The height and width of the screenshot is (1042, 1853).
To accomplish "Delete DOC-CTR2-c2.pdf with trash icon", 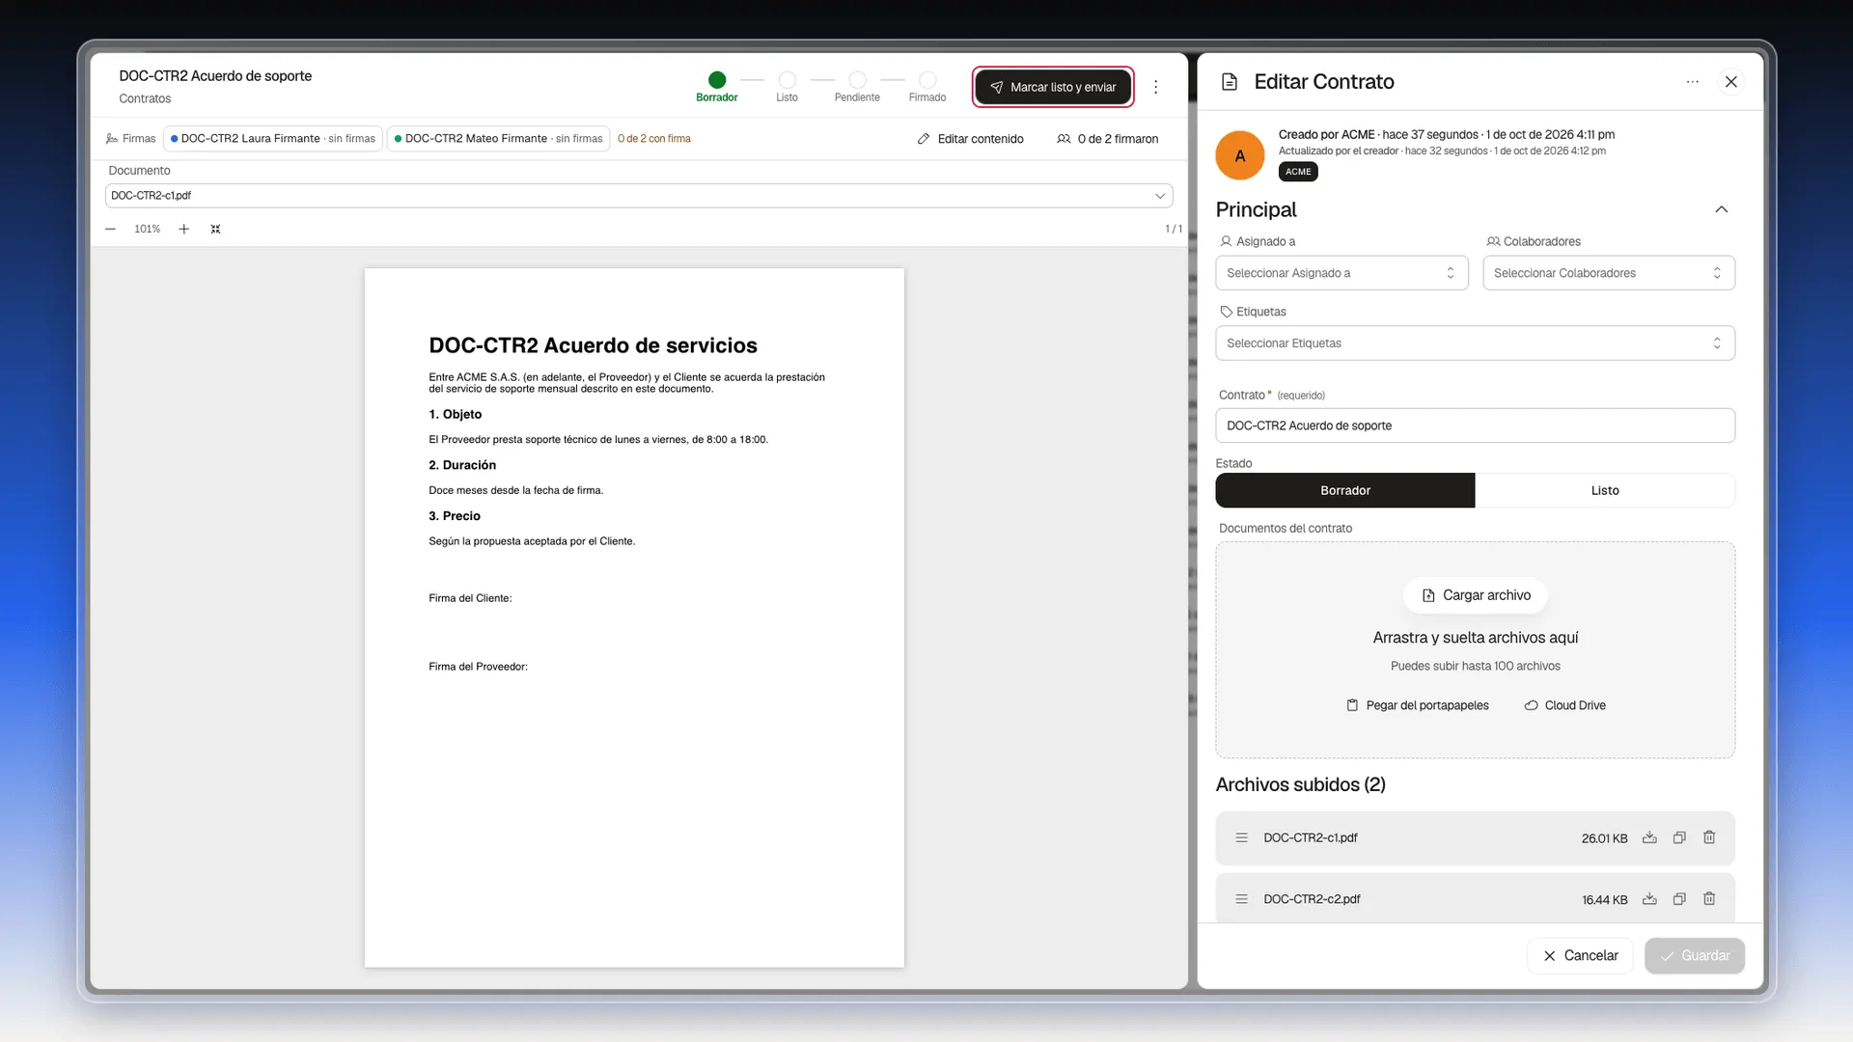I will click(x=1709, y=899).
